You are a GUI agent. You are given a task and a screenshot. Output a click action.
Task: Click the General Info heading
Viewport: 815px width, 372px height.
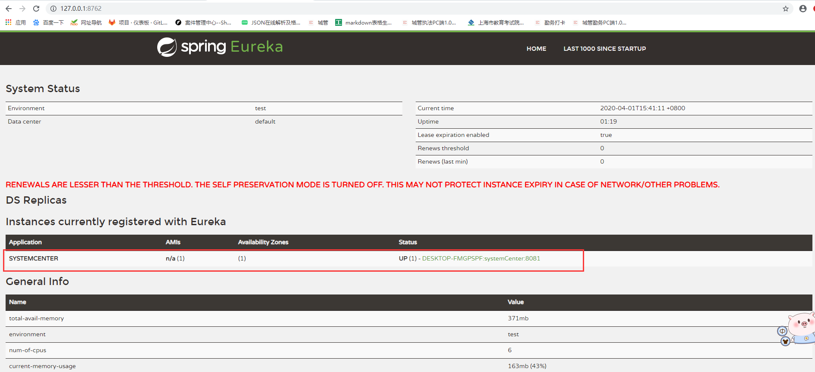pyautogui.click(x=37, y=281)
